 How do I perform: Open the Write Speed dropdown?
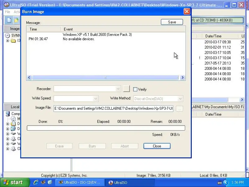(x=96, y=98)
